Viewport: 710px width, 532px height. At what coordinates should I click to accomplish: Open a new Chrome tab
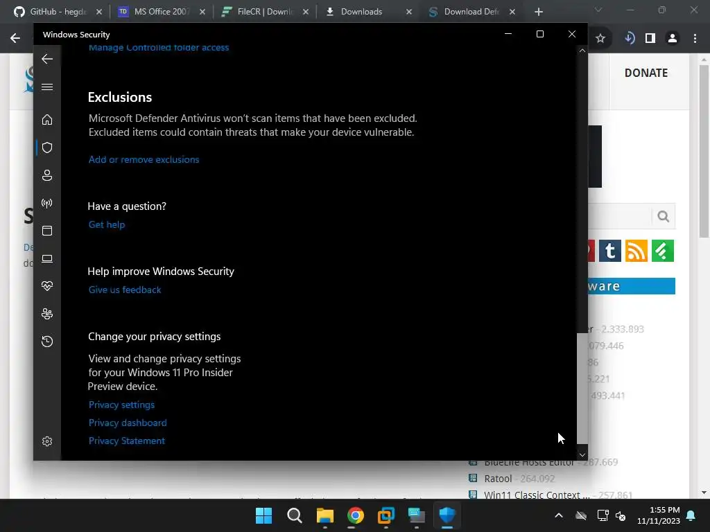click(538, 12)
